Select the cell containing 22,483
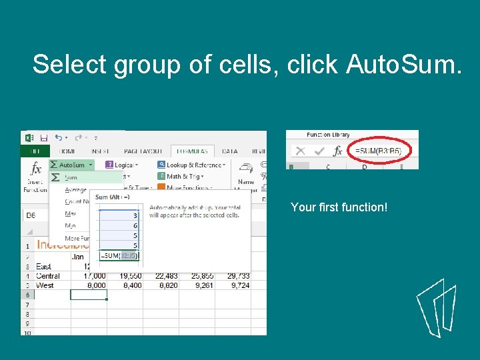The image size is (480, 360). pyautogui.click(x=161, y=276)
